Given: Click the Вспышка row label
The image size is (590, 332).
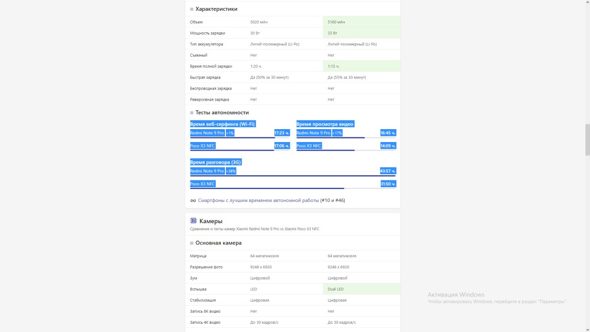Looking at the screenshot, I should 198,289.
